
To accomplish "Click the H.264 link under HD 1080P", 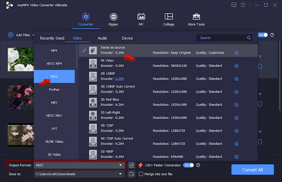I will [119, 79].
